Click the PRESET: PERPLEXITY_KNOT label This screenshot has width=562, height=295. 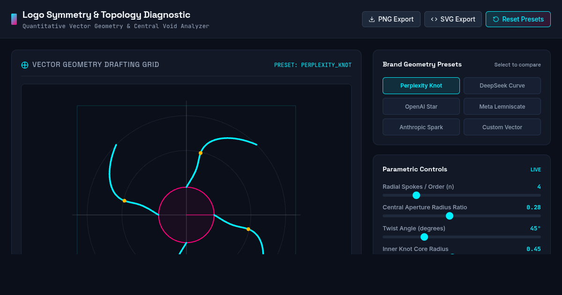(313, 65)
